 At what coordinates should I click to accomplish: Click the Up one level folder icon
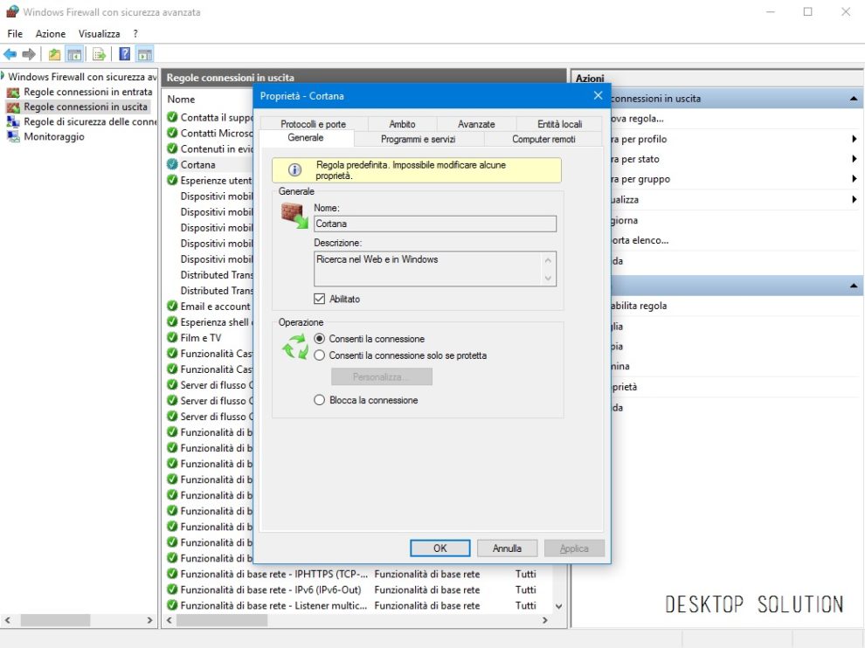tap(55, 54)
